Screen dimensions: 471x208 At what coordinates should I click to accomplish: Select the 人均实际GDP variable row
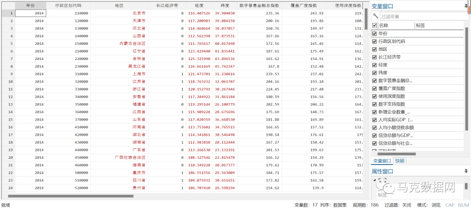[417, 120]
